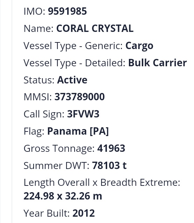Select the gross tonnage value 41963

111,148
